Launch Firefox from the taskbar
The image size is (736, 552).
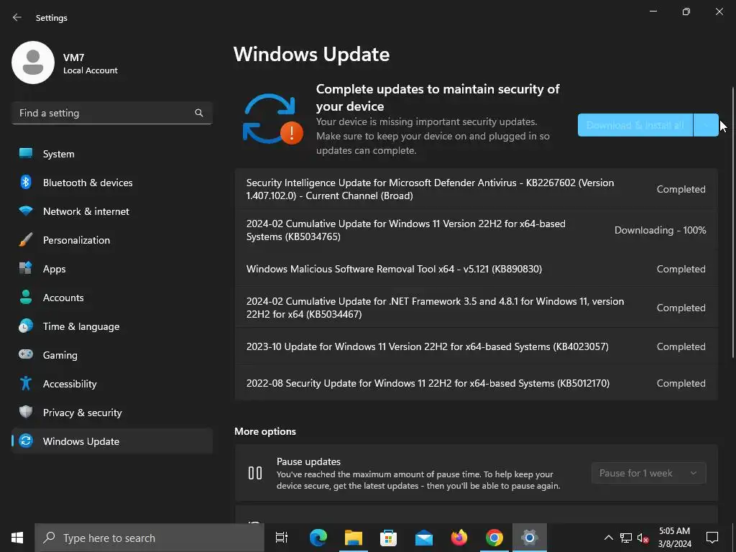click(459, 538)
